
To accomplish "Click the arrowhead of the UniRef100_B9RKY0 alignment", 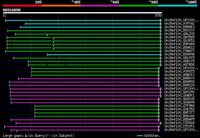I will pos(159,79).
